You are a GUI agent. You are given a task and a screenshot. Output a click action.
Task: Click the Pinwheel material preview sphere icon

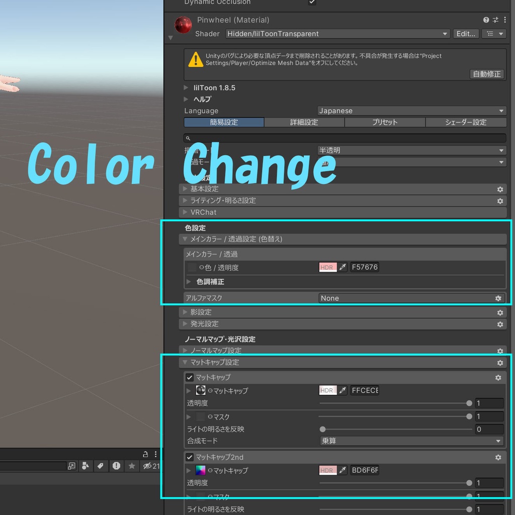(183, 24)
